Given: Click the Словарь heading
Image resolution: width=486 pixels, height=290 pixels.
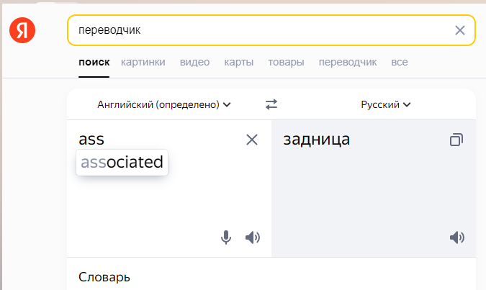Looking at the screenshot, I should click(x=104, y=277).
